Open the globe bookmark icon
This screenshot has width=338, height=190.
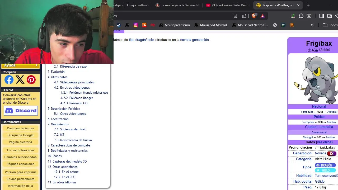(x=275, y=25)
